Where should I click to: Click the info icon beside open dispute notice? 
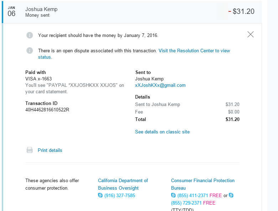coord(30,51)
